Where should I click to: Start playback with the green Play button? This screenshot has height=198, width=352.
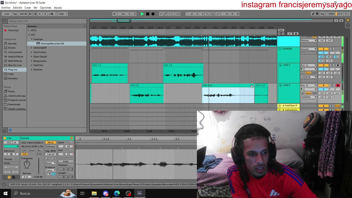(x=142, y=14)
